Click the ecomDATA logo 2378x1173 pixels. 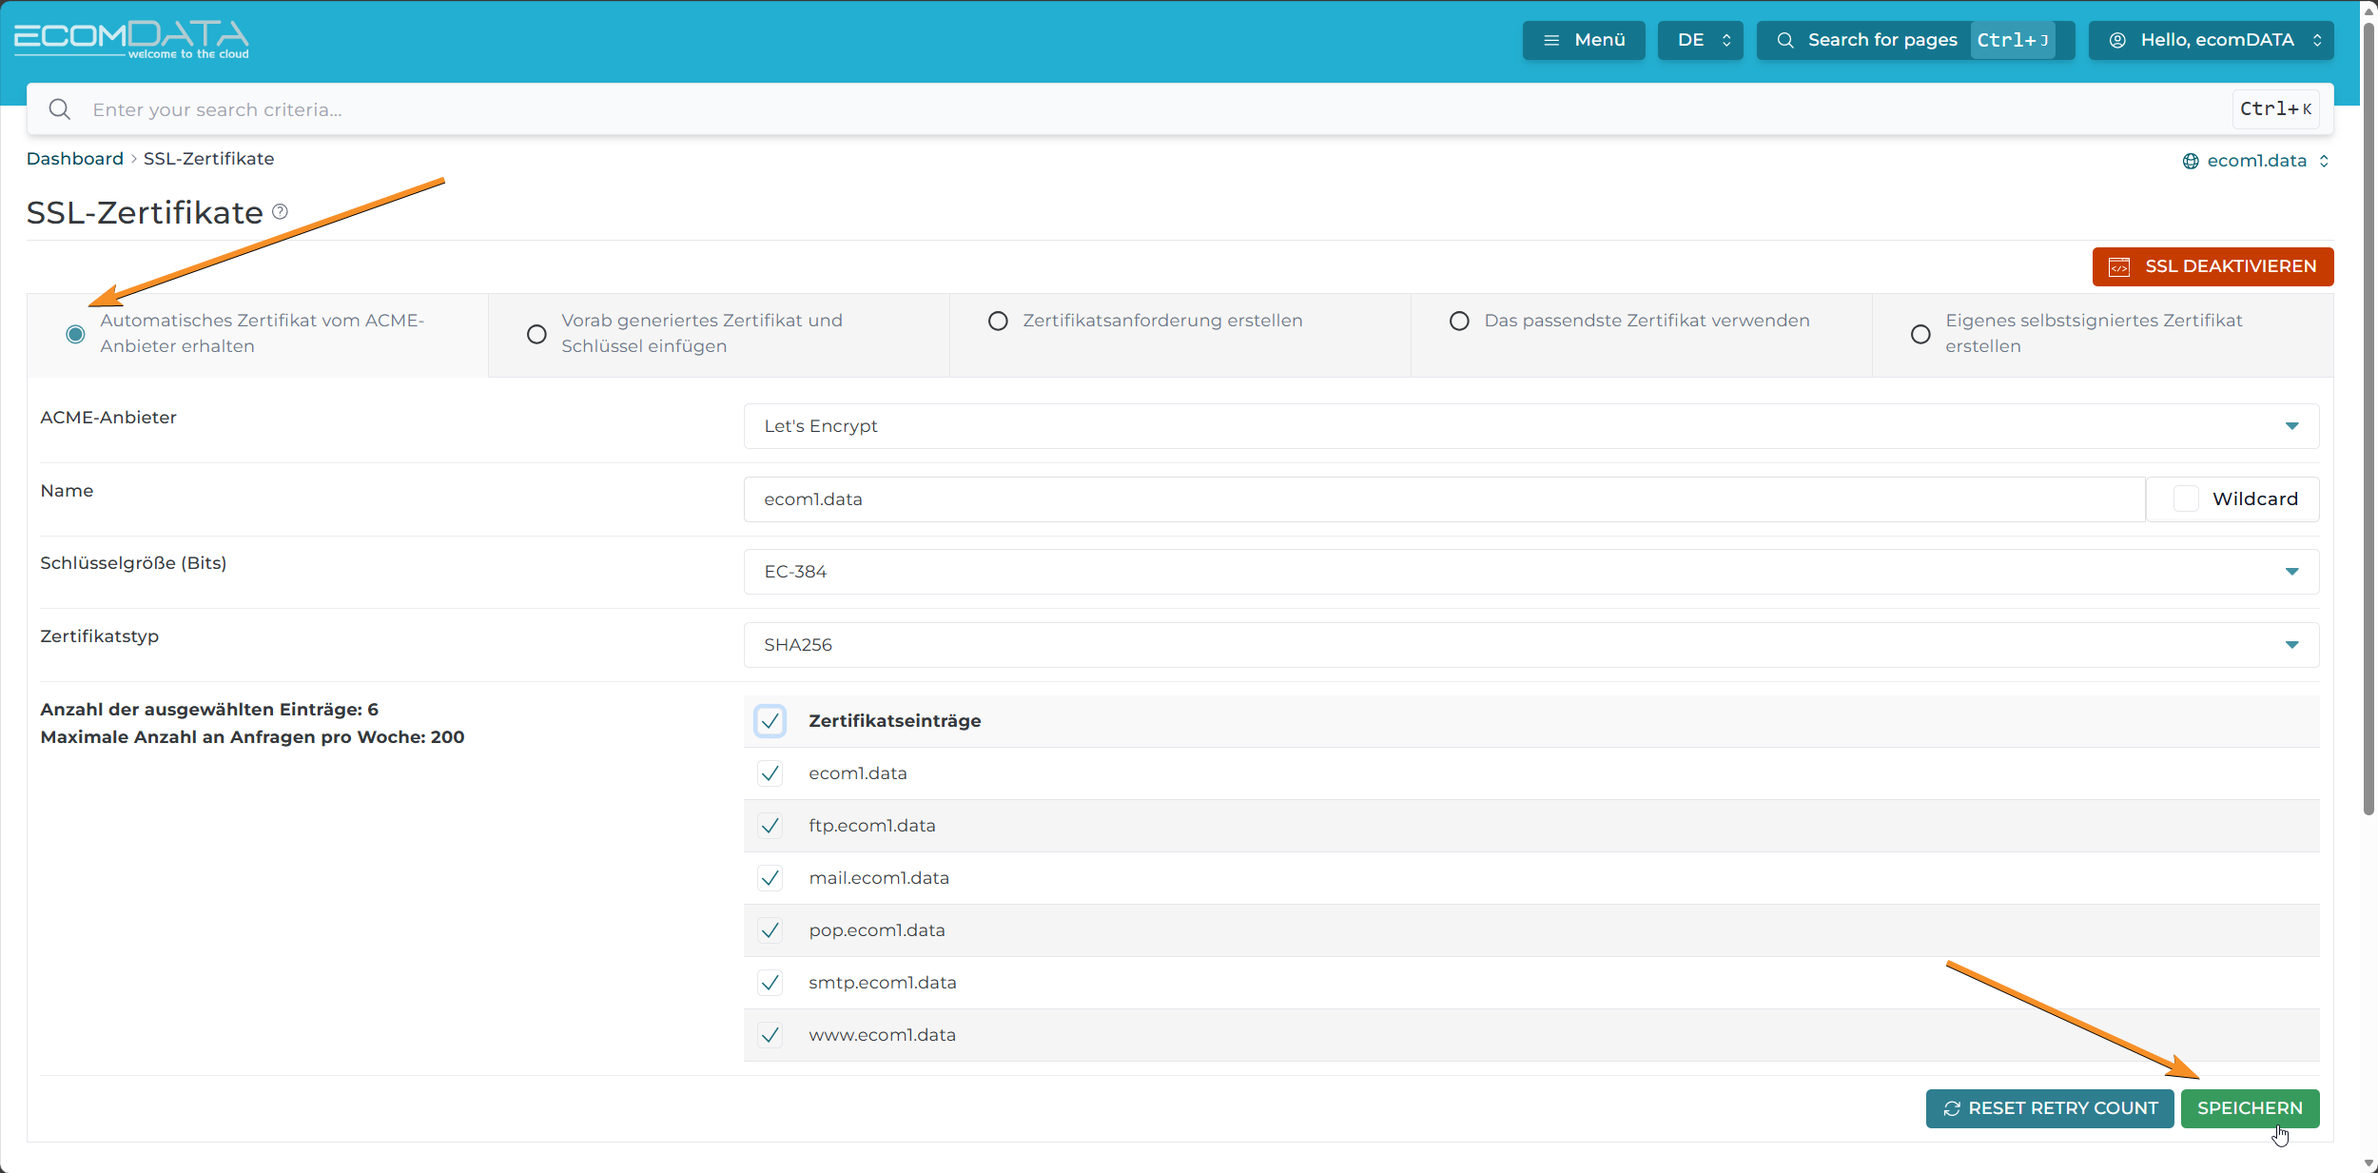[x=131, y=39]
